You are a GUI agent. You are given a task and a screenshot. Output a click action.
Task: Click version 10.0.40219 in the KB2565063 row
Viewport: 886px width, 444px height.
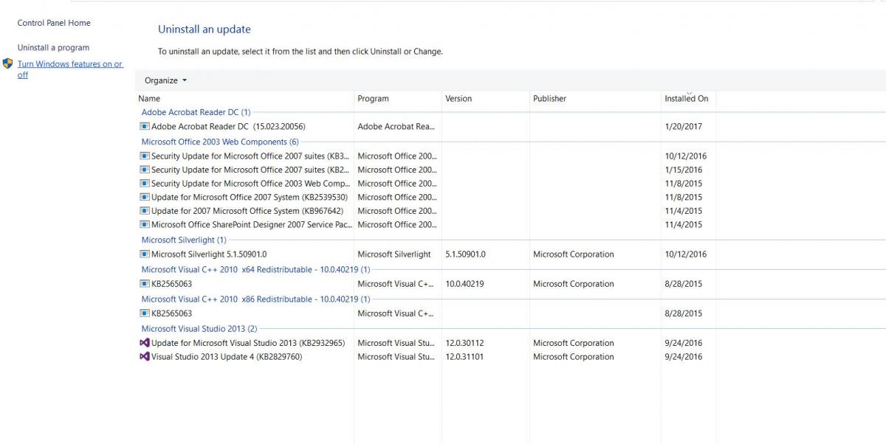[x=464, y=284]
